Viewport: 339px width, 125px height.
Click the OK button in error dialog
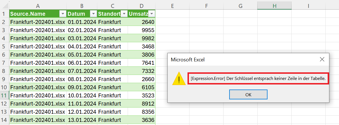pyautogui.click(x=248, y=95)
